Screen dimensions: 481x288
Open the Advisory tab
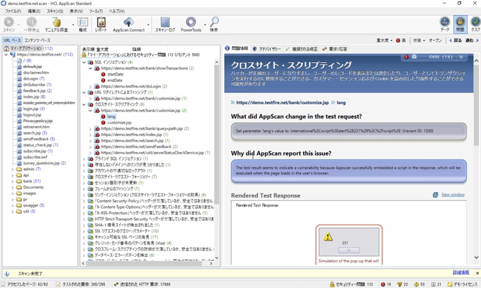tap(266, 49)
